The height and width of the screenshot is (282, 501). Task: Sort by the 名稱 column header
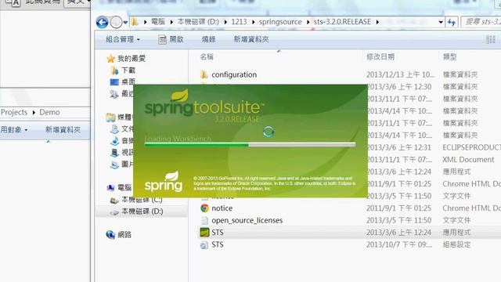pyautogui.click(x=207, y=57)
